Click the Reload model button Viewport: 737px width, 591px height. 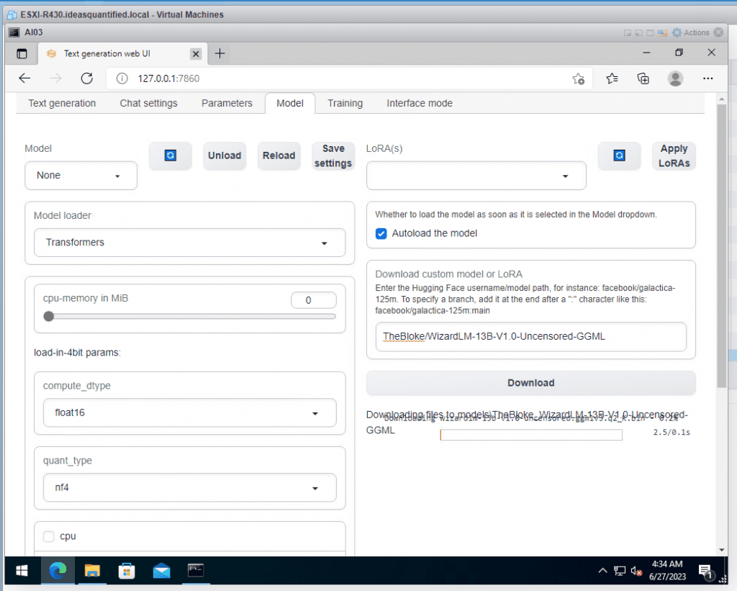coord(279,155)
